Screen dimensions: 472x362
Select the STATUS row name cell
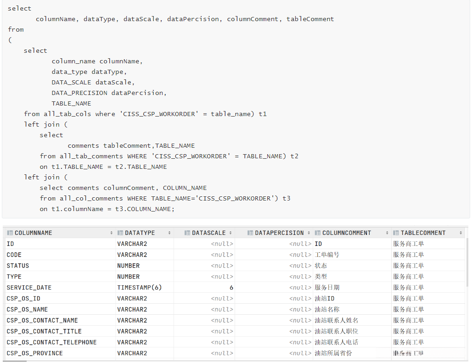60,266
